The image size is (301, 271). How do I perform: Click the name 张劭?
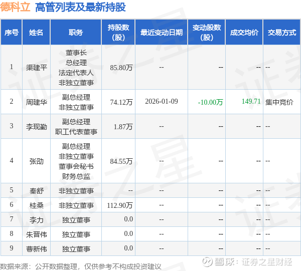(37, 161)
